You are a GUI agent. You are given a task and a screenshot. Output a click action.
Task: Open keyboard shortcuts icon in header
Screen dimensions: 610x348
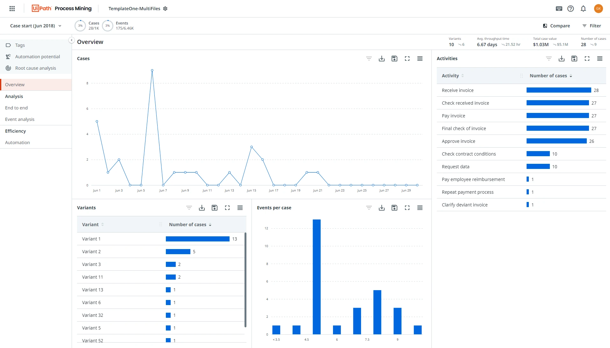[x=559, y=9]
